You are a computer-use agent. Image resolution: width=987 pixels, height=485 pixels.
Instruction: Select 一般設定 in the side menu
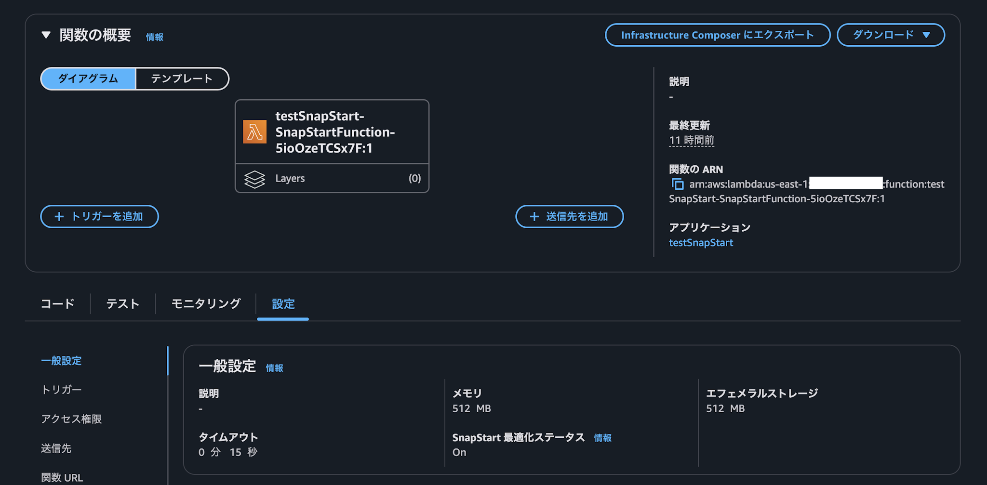(x=61, y=361)
